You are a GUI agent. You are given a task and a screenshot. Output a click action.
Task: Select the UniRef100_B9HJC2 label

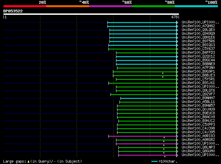tap(198, 121)
